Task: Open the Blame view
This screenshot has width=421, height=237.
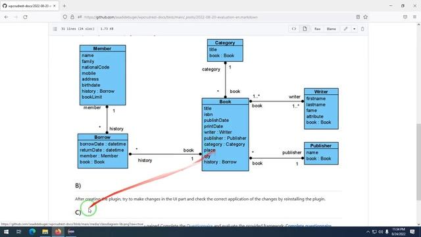Action: click(x=331, y=29)
